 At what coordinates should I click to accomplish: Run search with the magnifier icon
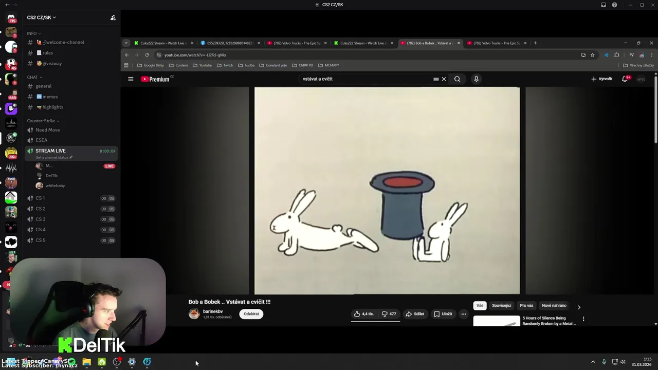(x=457, y=79)
